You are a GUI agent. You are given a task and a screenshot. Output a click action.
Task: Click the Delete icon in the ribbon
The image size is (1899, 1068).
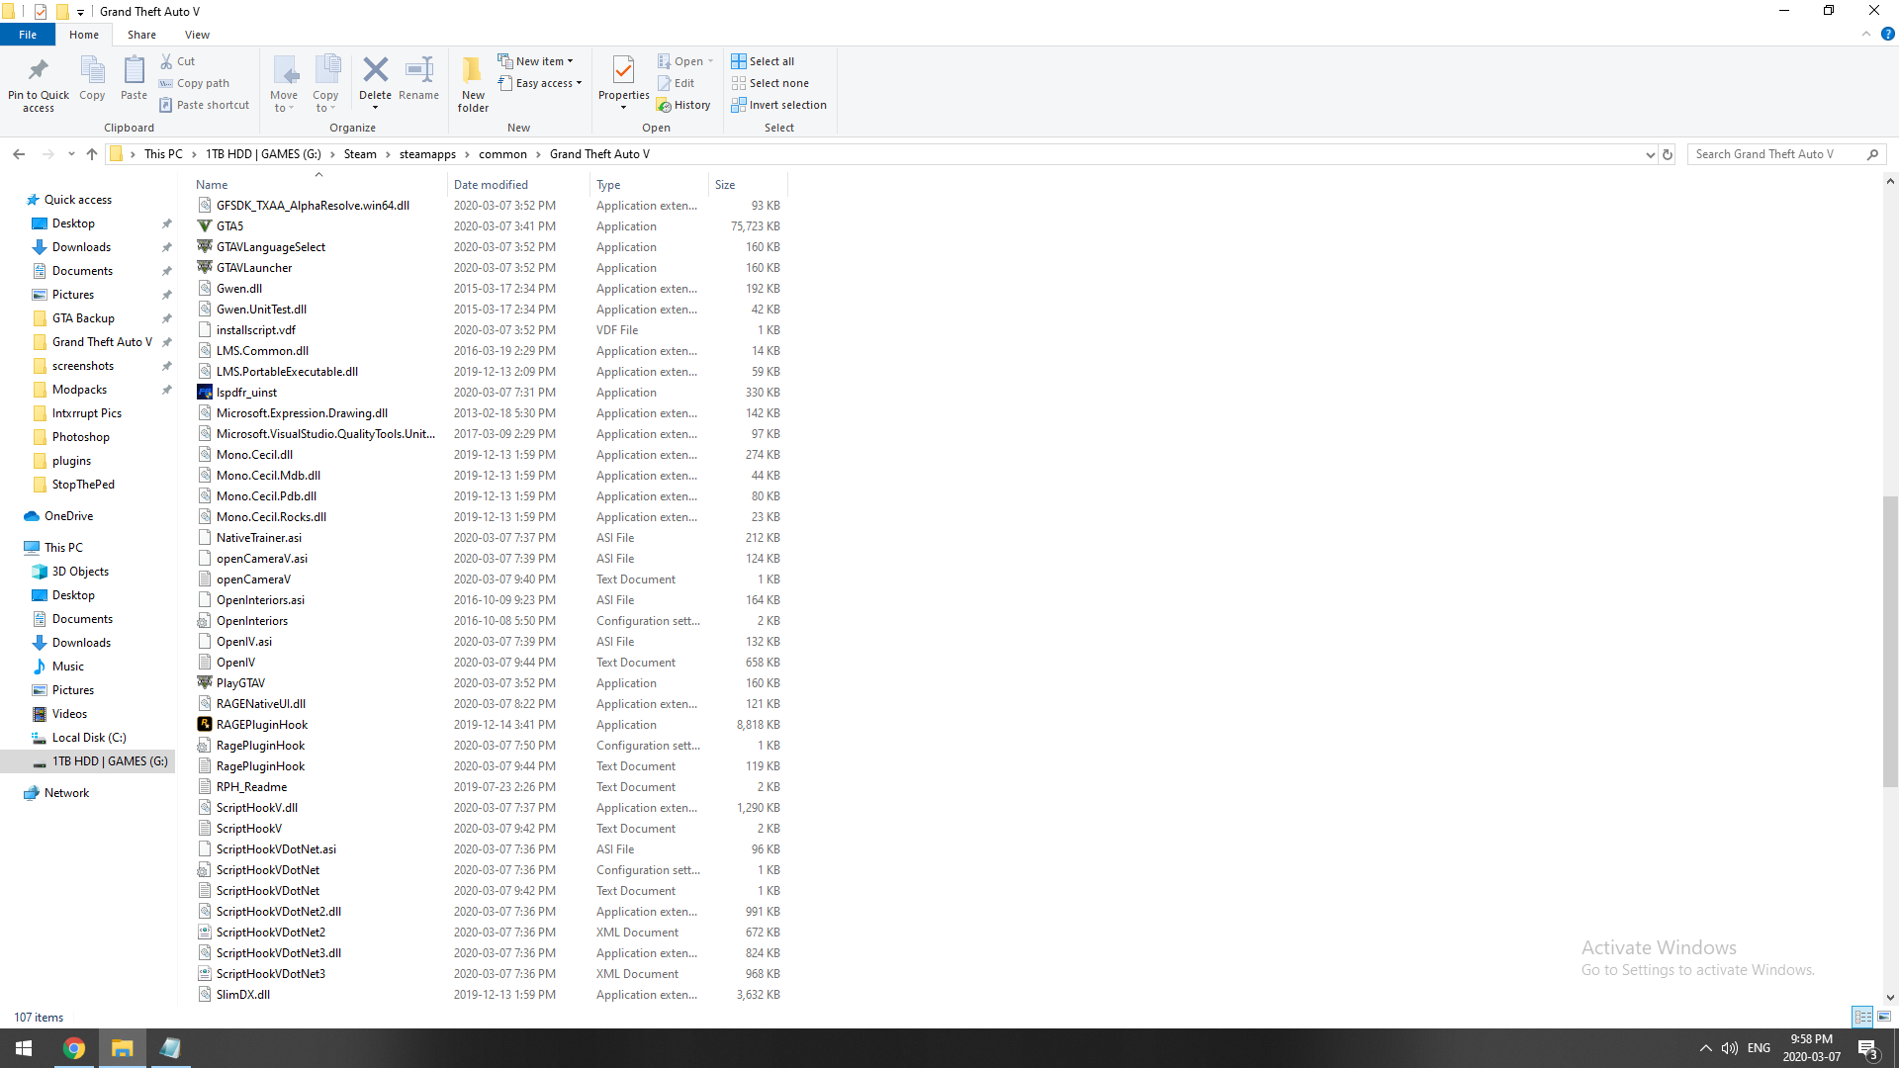[x=375, y=71]
